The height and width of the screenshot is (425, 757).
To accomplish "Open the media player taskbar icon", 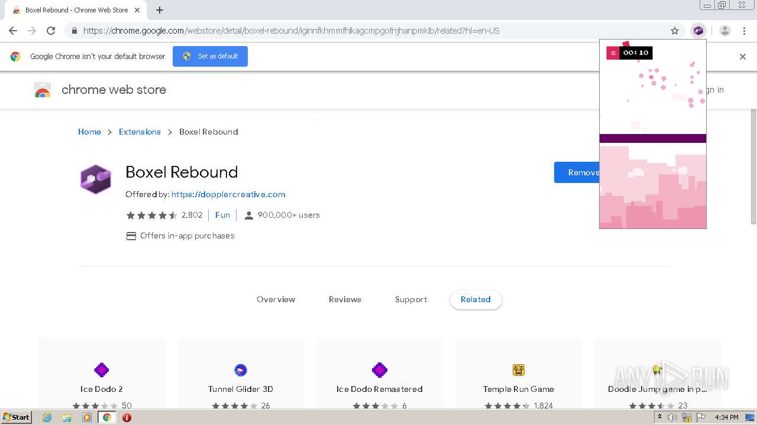I will 87,417.
